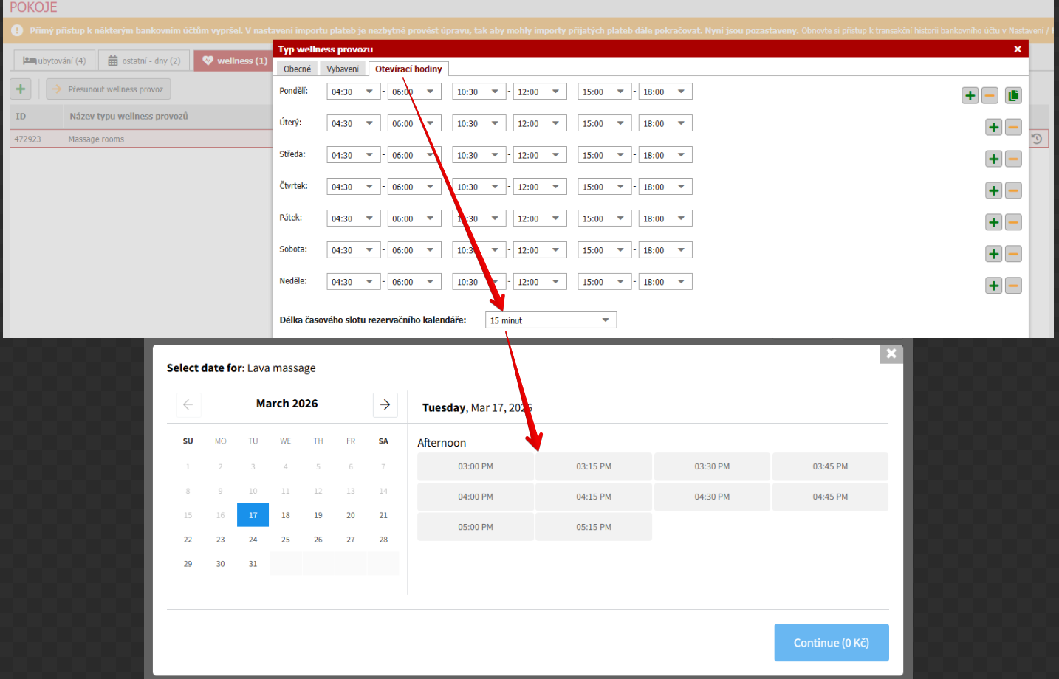Go to next month in calendar
The width and height of the screenshot is (1059, 679).
pyautogui.click(x=385, y=404)
